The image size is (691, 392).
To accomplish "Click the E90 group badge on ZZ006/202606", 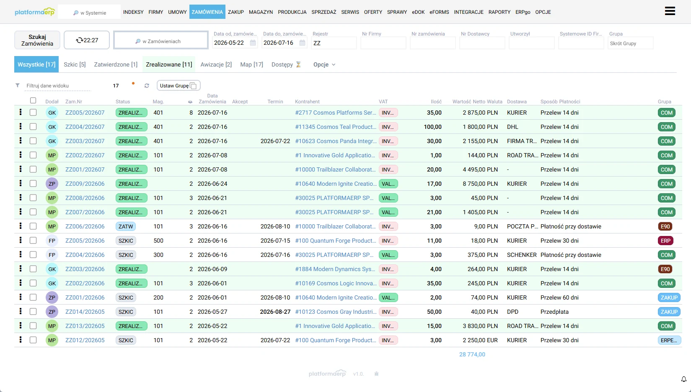I will 665,226.
